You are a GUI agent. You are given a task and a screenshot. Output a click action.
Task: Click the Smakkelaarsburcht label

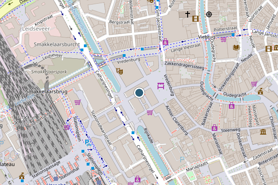tap(57, 44)
